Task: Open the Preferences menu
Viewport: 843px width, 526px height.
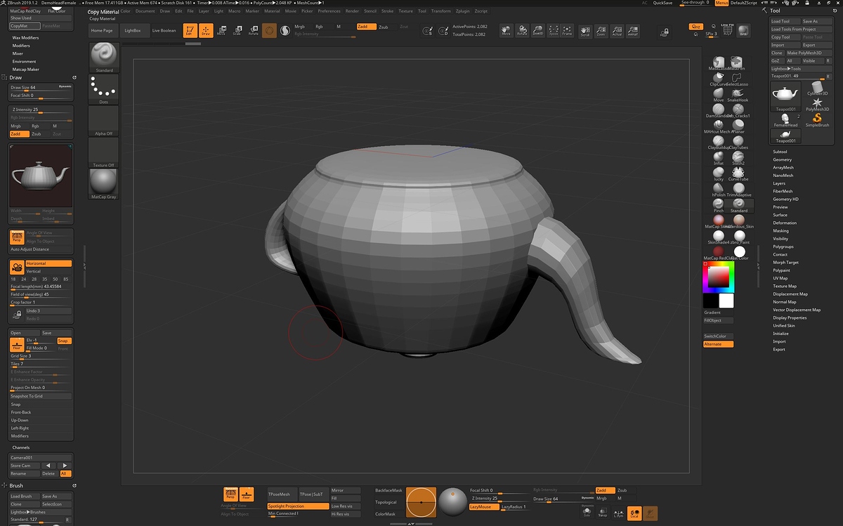Action: point(329,11)
